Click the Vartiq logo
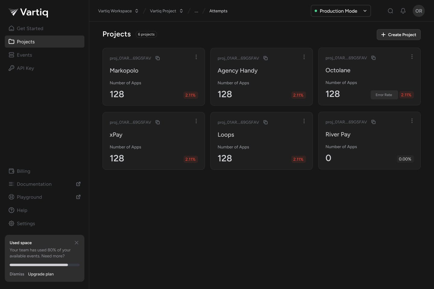This screenshot has width=434, height=289. click(x=29, y=12)
